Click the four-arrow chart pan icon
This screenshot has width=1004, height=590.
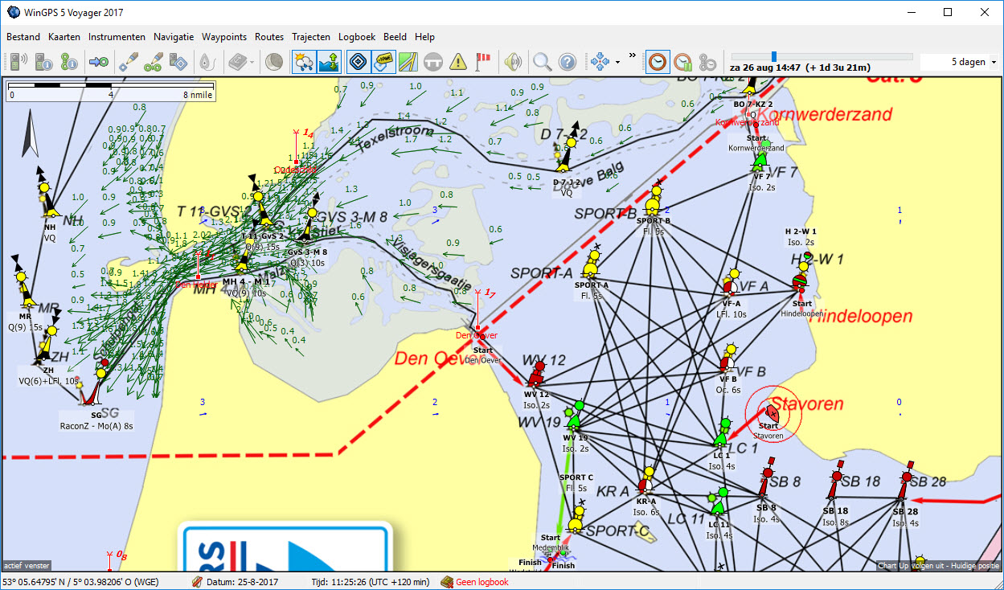click(x=600, y=61)
